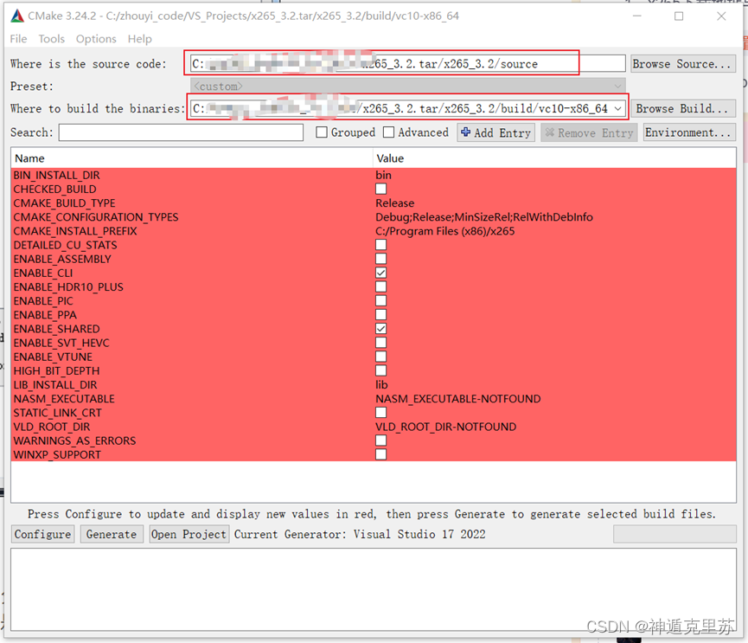
Task: Click the Release value of CMAKE_BUILD_TYPE
Action: 395,203
